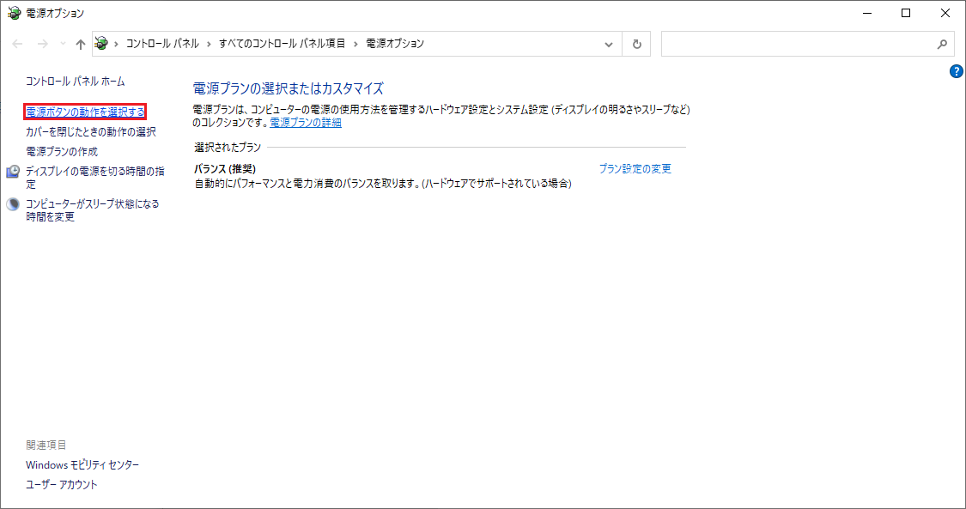Go up one level with the up arrow
Viewport: 966px width, 509px height.
(x=80, y=44)
